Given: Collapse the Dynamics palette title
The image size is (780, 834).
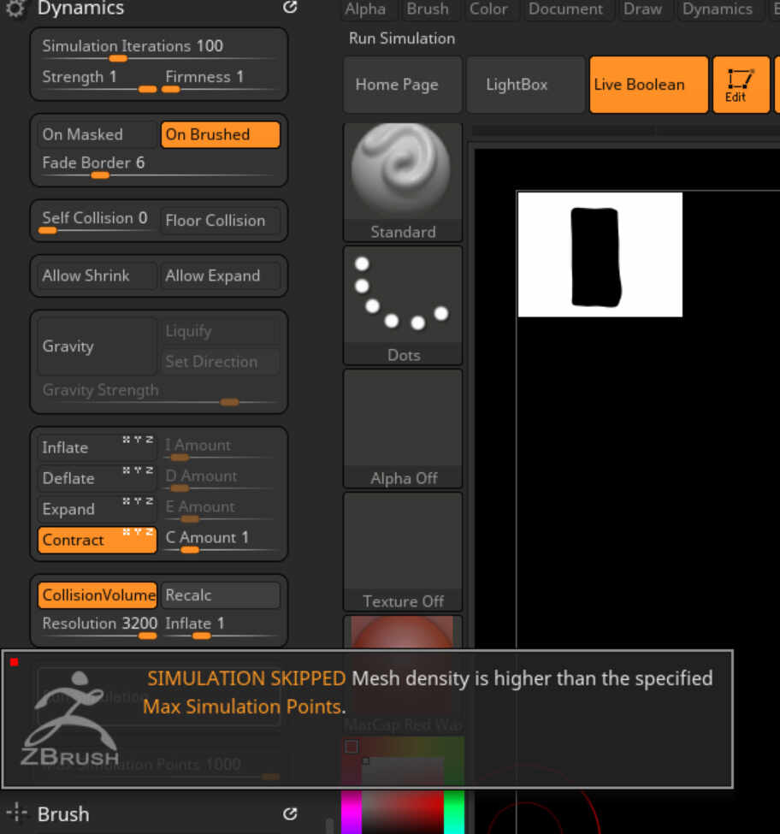Looking at the screenshot, I should (80, 8).
